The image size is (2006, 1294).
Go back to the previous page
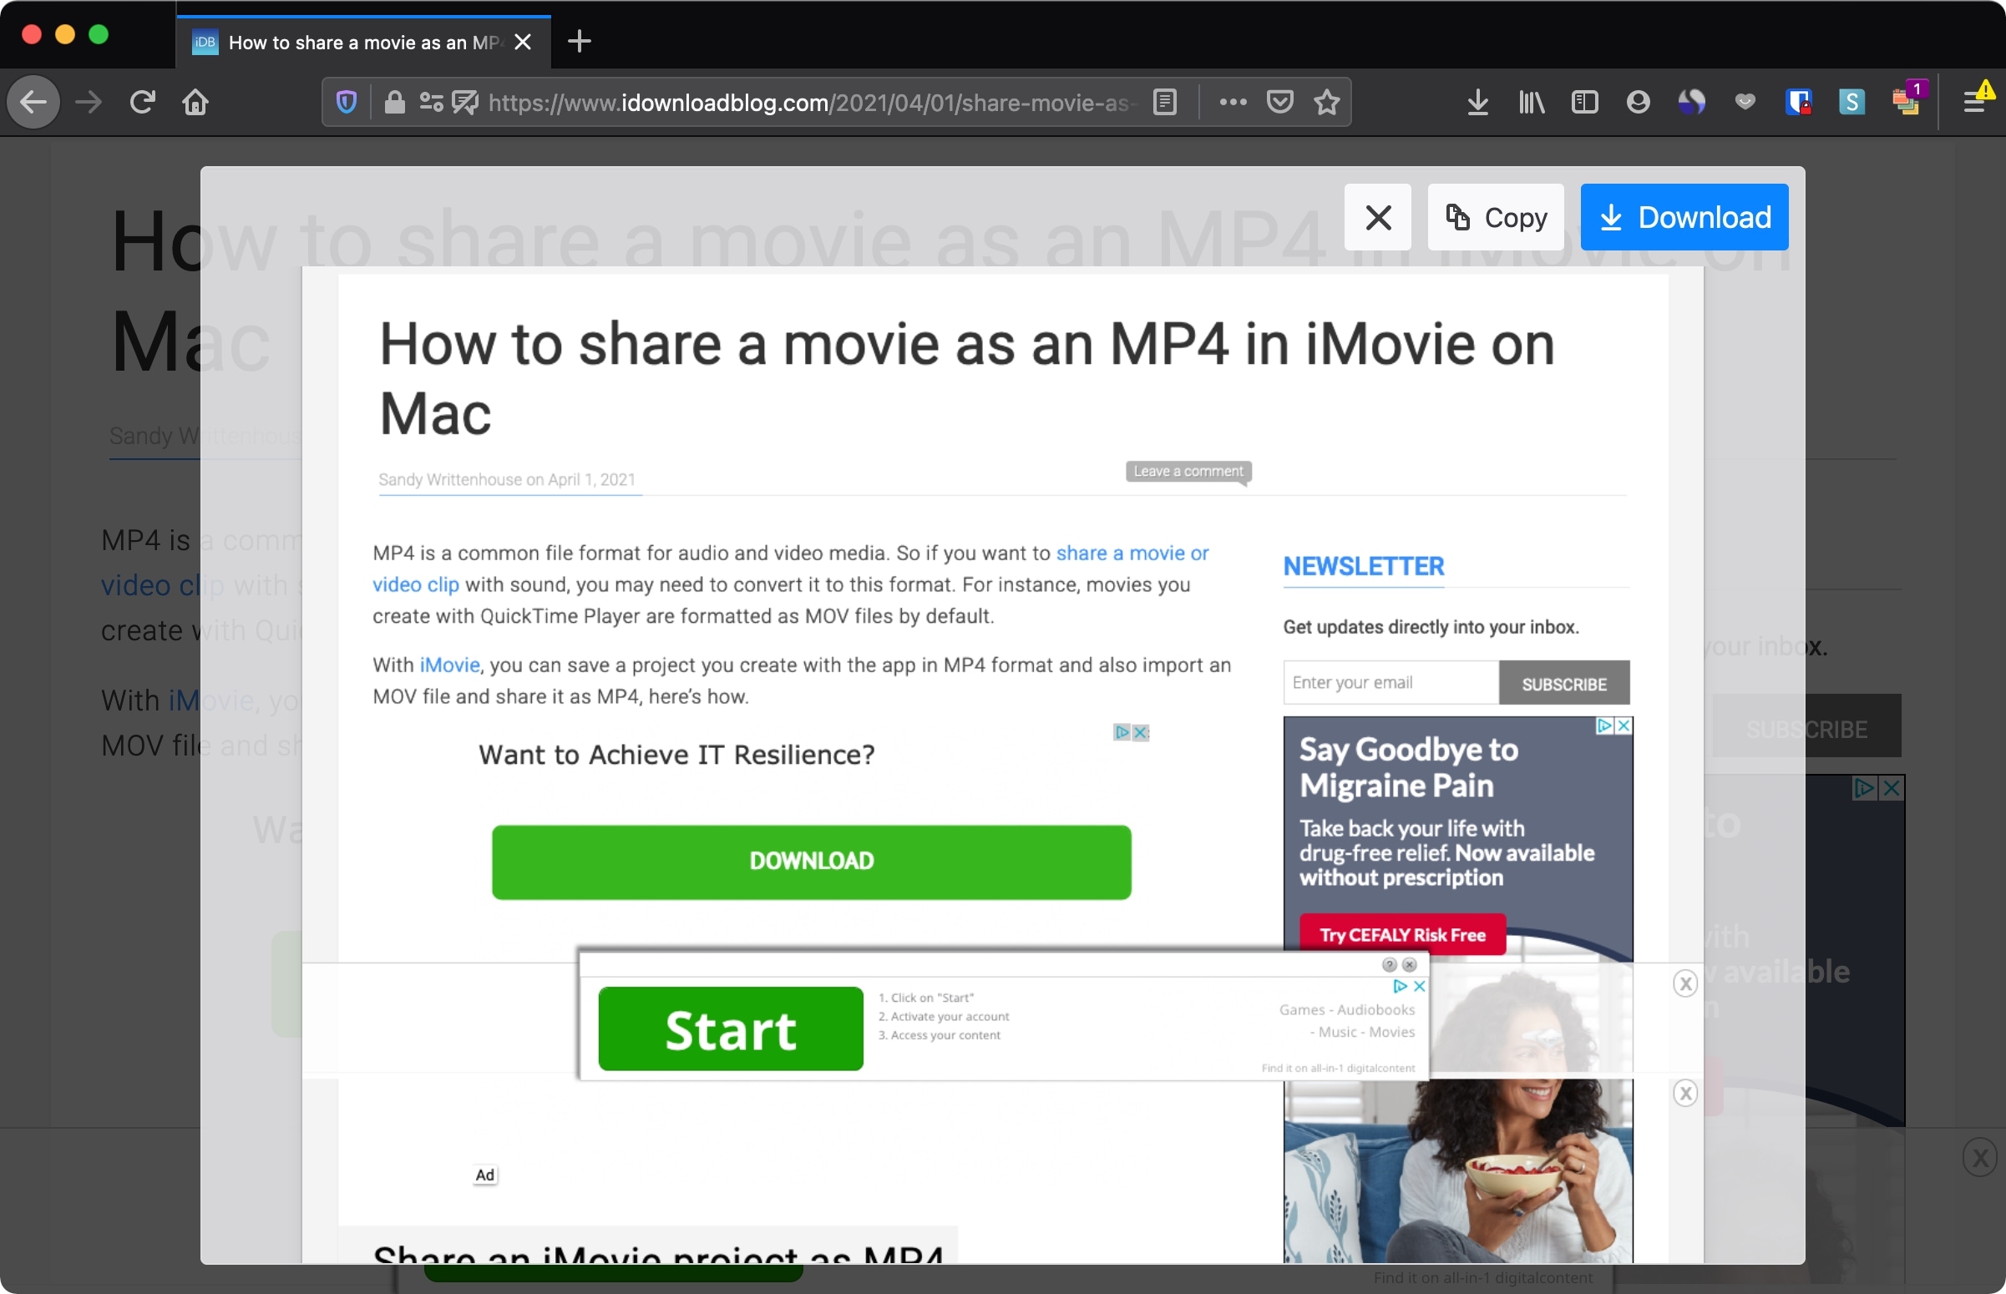33,103
